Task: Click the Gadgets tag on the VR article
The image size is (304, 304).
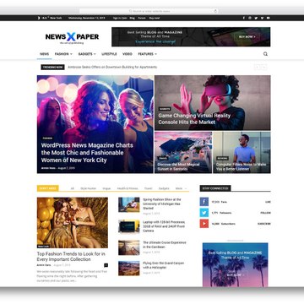Action: 165,109
